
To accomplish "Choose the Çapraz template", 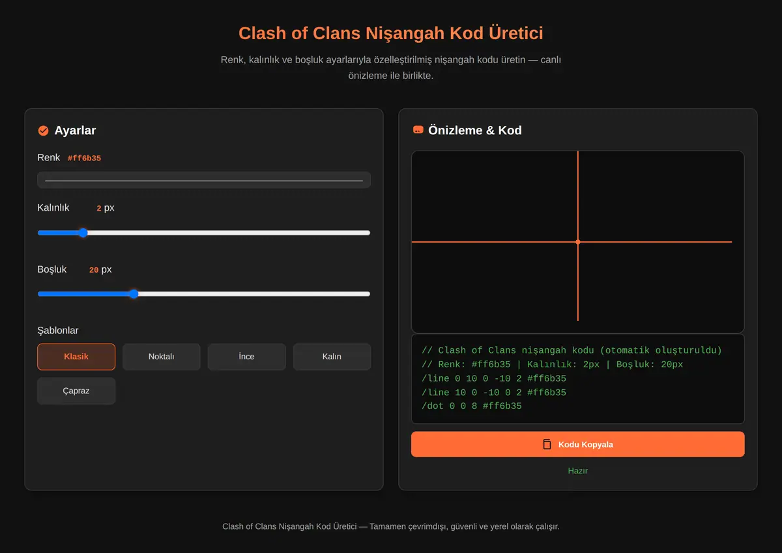I will point(76,391).
